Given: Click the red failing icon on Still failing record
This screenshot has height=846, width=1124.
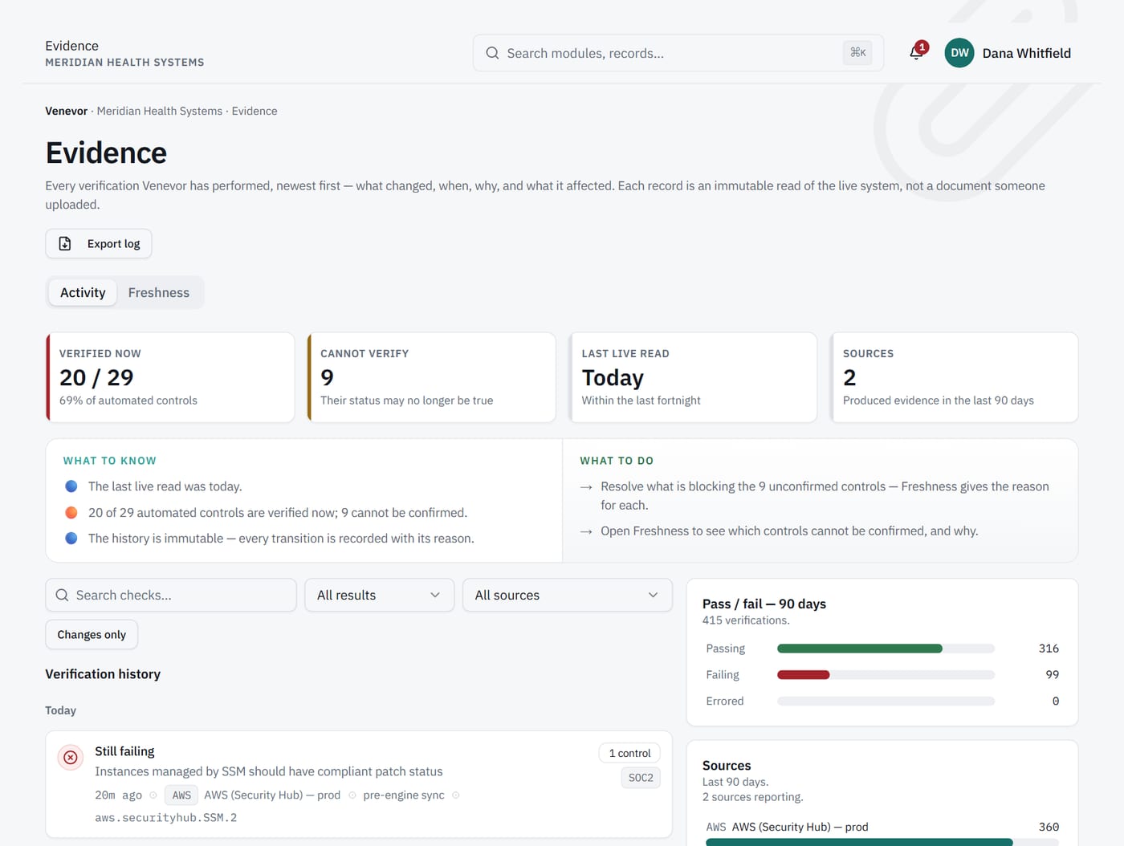Looking at the screenshot, I should coord(71,757).
